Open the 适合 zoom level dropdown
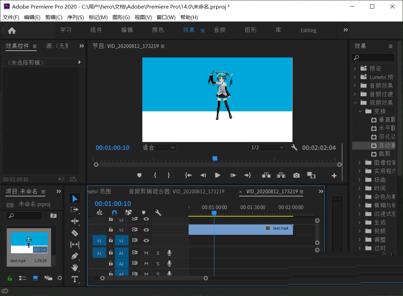 159,147
